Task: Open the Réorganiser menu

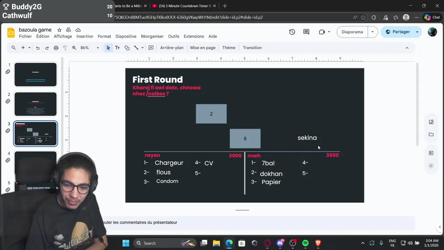Action: [x=152, y=36]
